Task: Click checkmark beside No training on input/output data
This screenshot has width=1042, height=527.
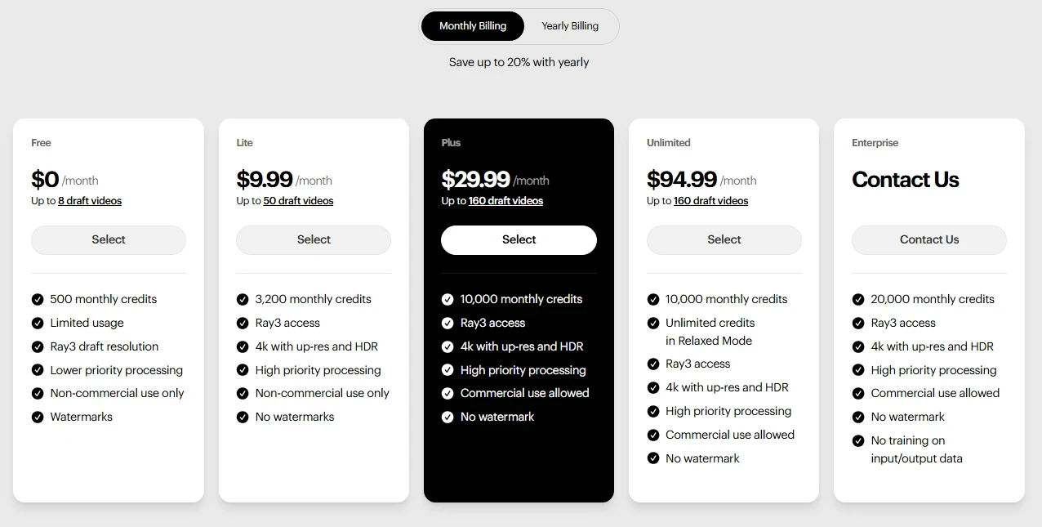Action: pyautogui.click(x=858, y=440)
